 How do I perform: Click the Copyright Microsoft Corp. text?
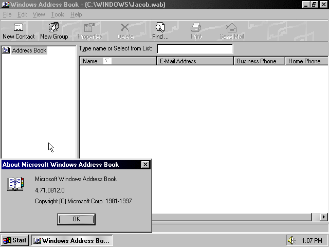pyautogui.click(x=83, y=201)
